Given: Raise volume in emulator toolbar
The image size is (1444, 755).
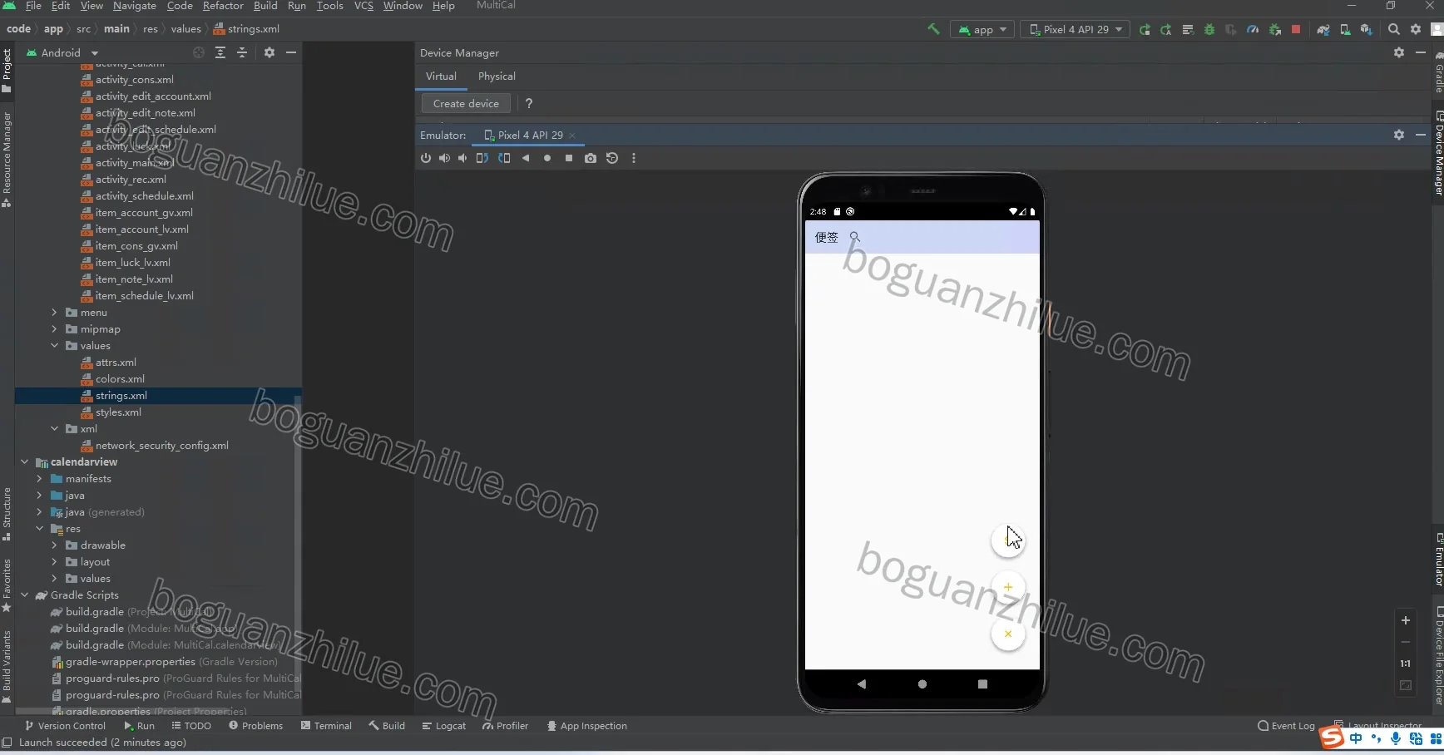Looking at the screenshot, I should tap(444, 158).
